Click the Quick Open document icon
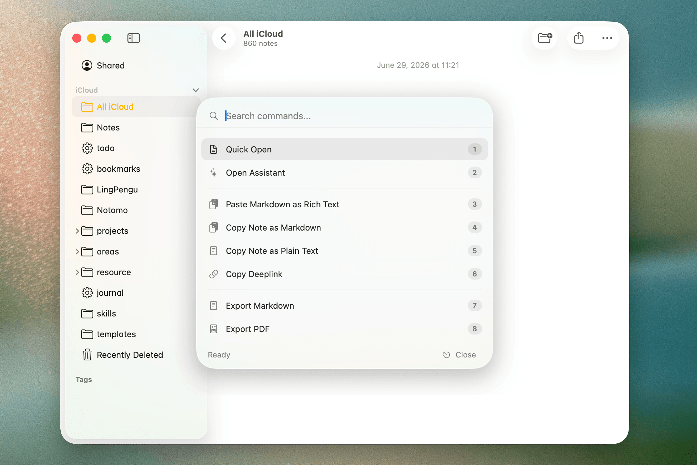 coord(214,150)
